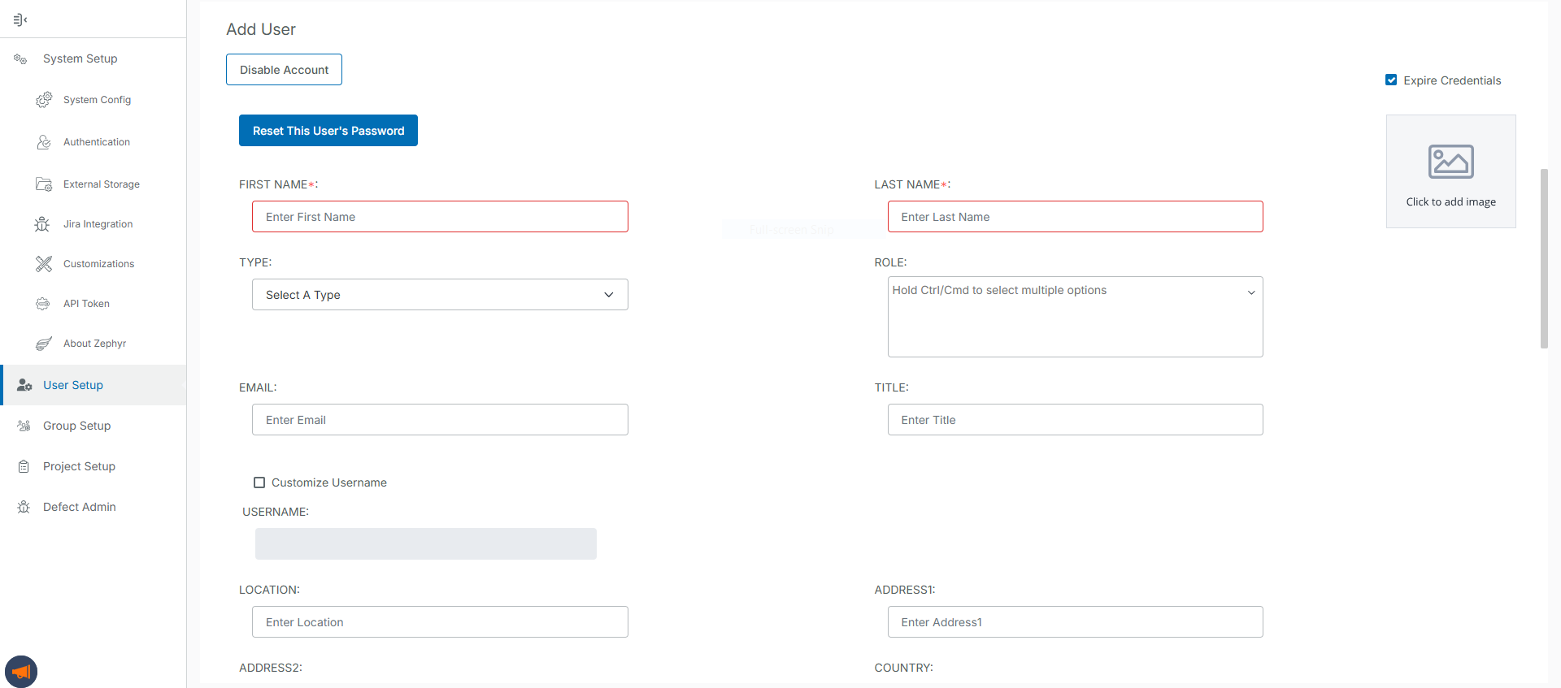This screenshot has width=1561, height=688.
Task: Open the Select A Type dropdown
Action: pos(440,295)
